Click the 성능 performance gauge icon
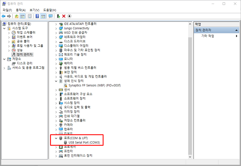This screenshot has height=166, width=241. (x=14, y=50)
